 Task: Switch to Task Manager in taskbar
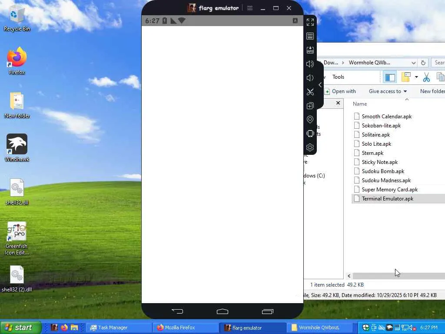click(118, 327)
